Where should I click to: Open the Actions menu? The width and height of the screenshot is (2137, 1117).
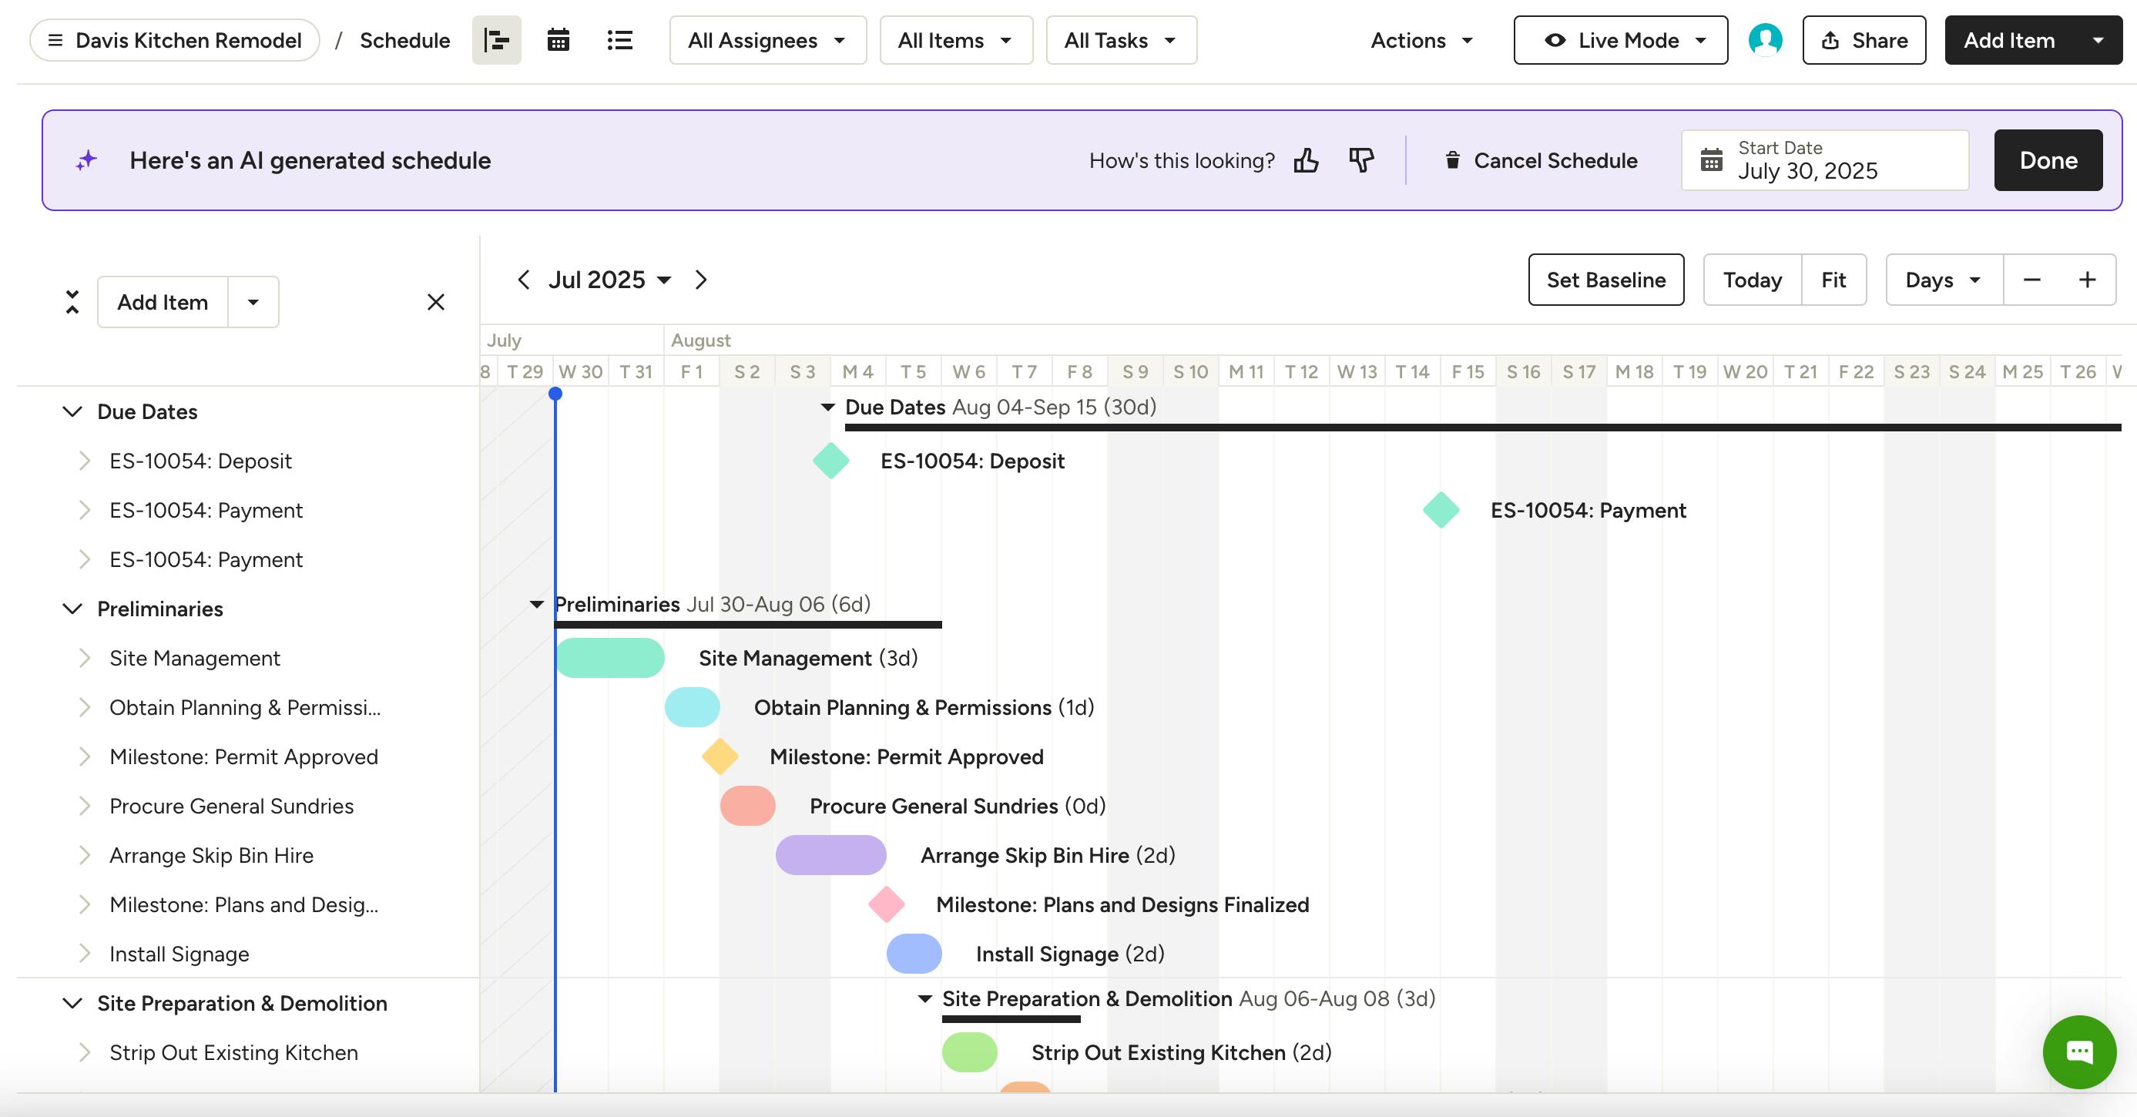(1421, 40)
